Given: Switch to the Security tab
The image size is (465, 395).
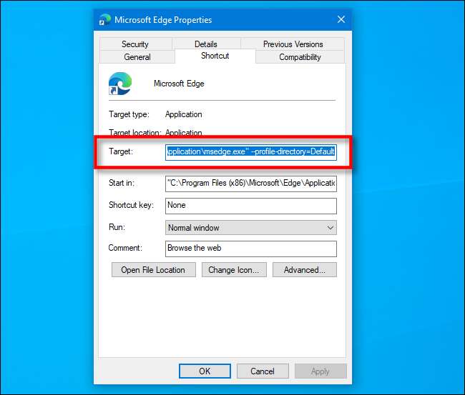Looking at the screenshot, I should 135,44.
